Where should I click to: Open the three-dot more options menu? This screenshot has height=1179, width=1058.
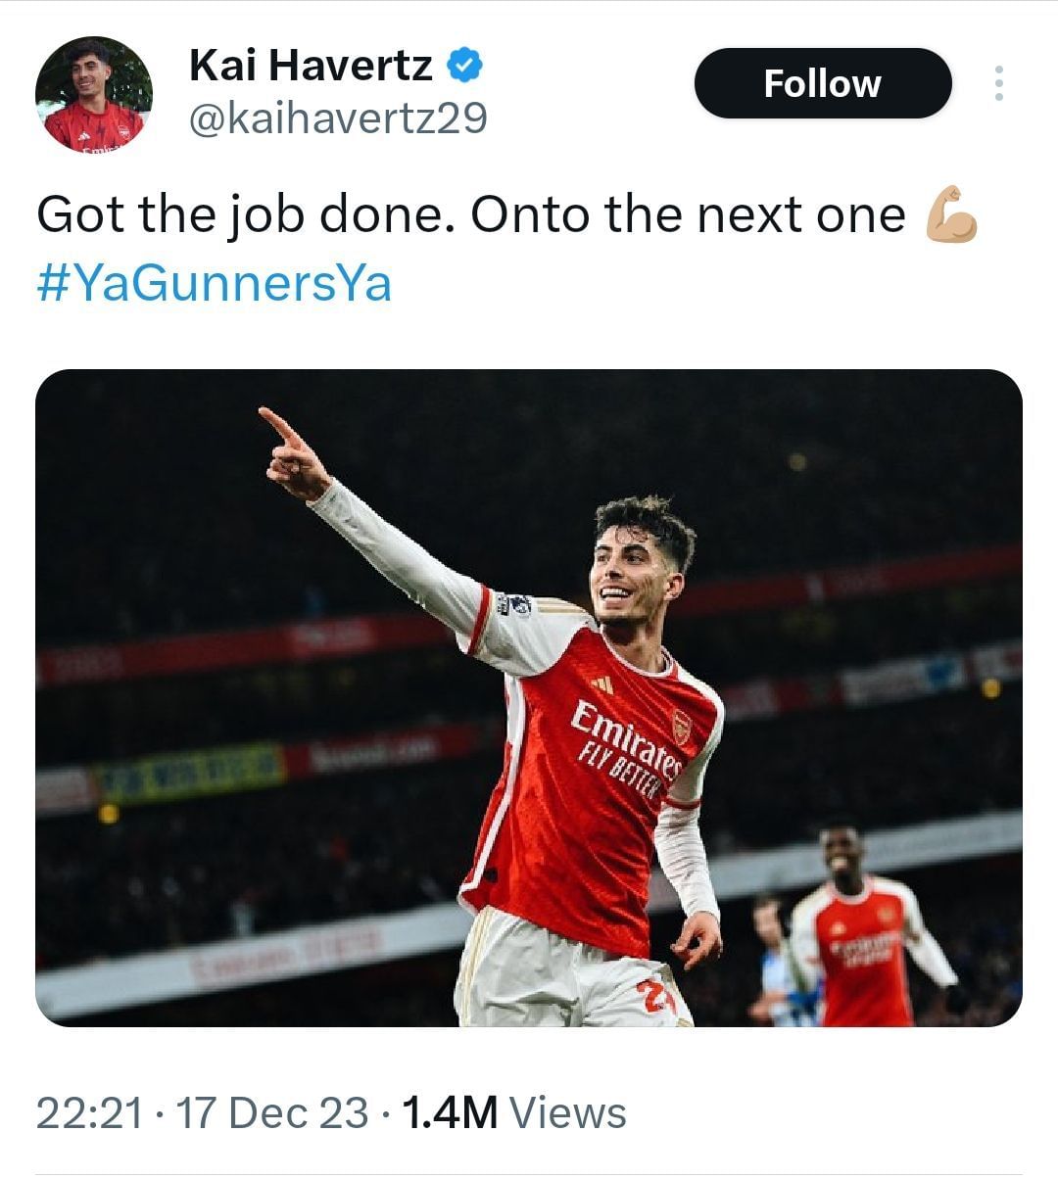click(x=998, y=83)
